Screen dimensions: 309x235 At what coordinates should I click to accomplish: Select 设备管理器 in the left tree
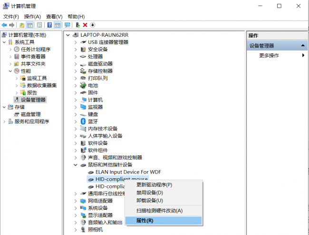point(33,100)
